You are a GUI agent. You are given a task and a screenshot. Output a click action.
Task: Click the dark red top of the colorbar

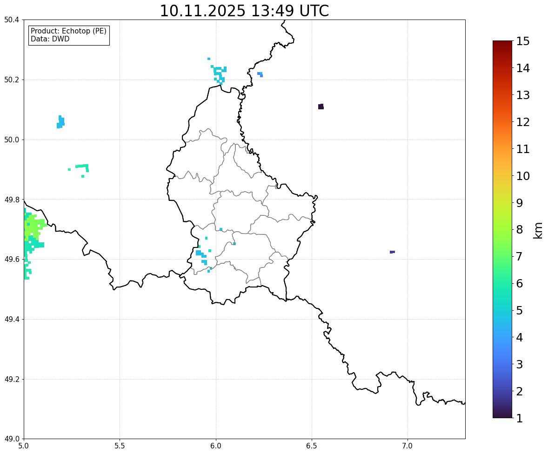click(502, 44)
